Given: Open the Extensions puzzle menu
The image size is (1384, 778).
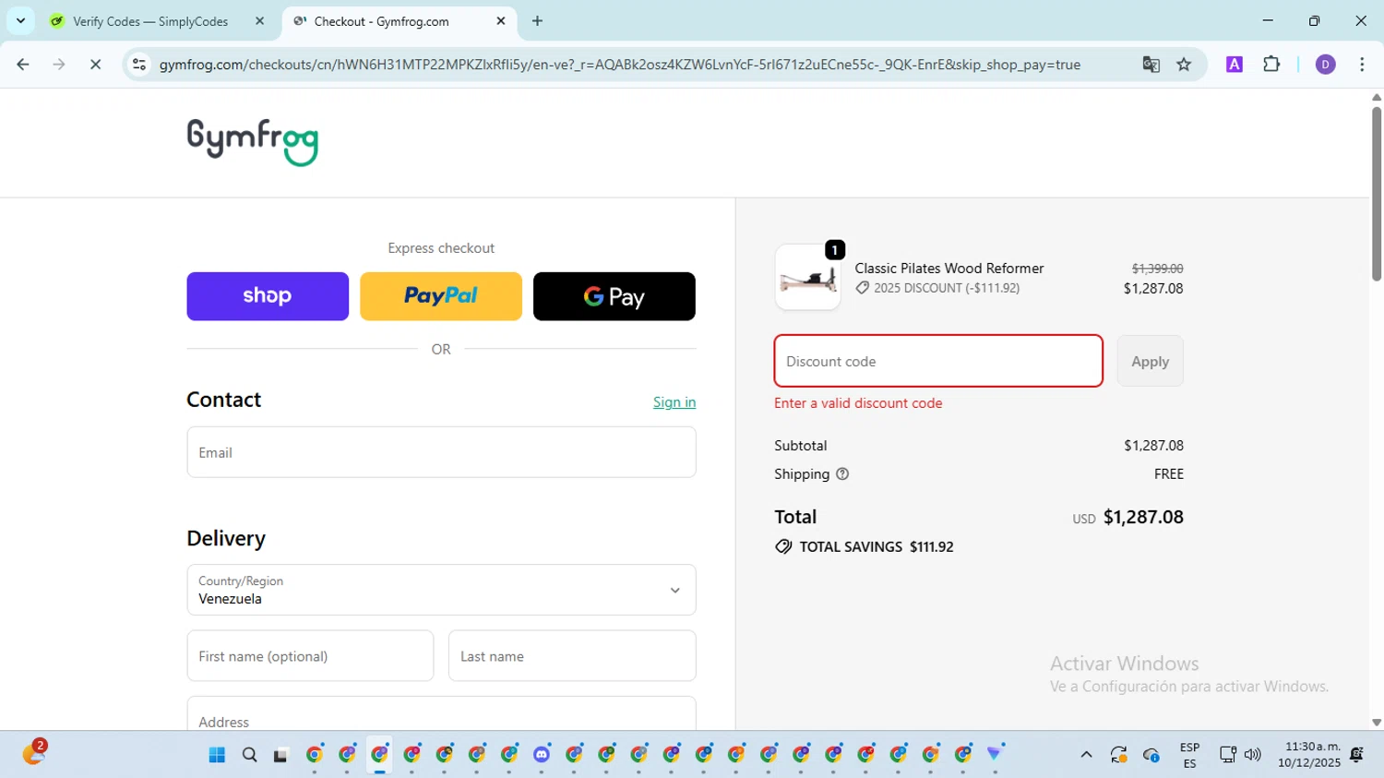Looking at the screenshot, I should (1271, 65).
